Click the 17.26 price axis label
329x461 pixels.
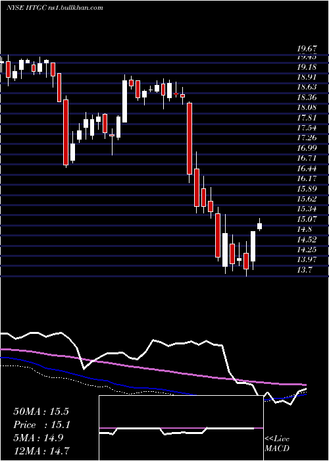[x=307, y=138]
